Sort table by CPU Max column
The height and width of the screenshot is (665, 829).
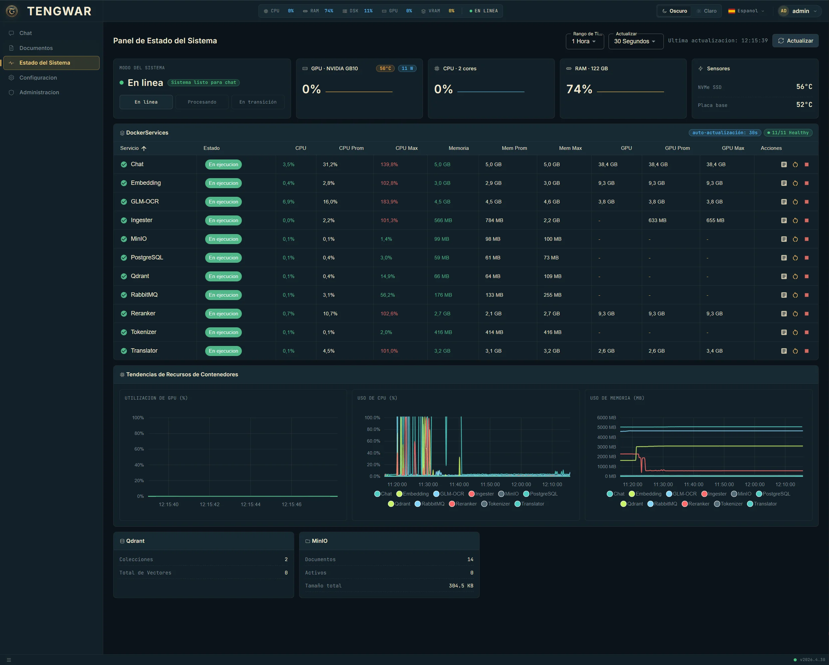pyautogui.click(x=406, y=149)
